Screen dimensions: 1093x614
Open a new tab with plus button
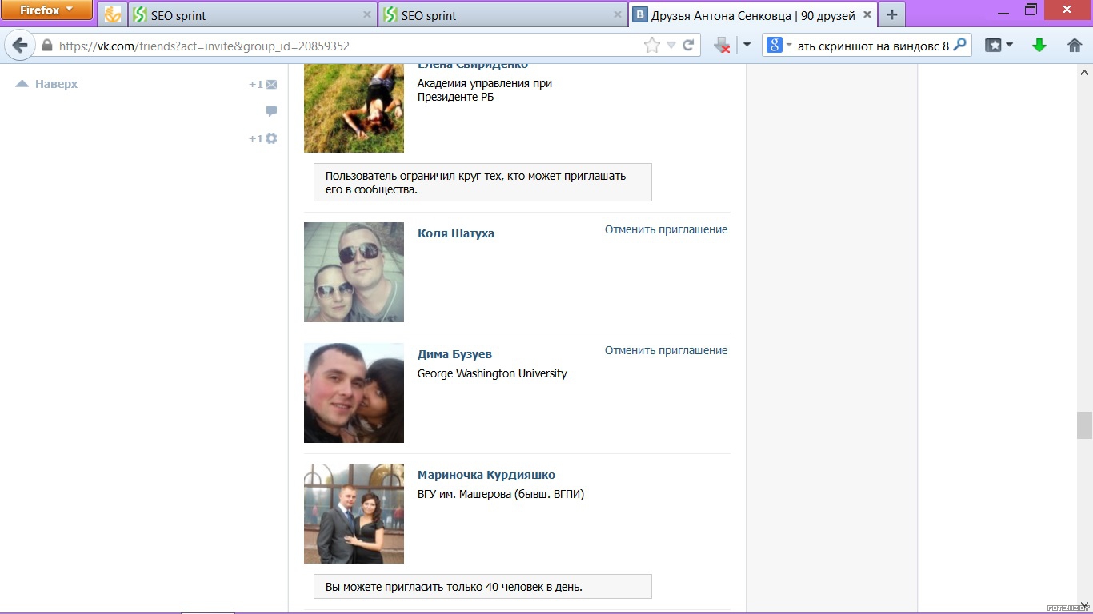tap(892, 15)
